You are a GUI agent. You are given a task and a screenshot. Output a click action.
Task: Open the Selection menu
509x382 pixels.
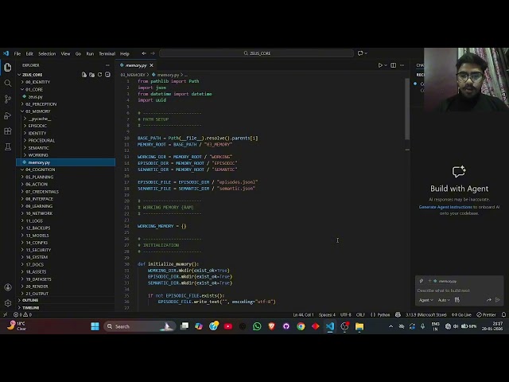[x=47, y=53]
